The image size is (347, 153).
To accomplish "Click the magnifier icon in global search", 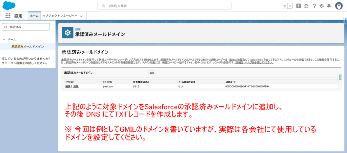I will (x=103, y=6).
